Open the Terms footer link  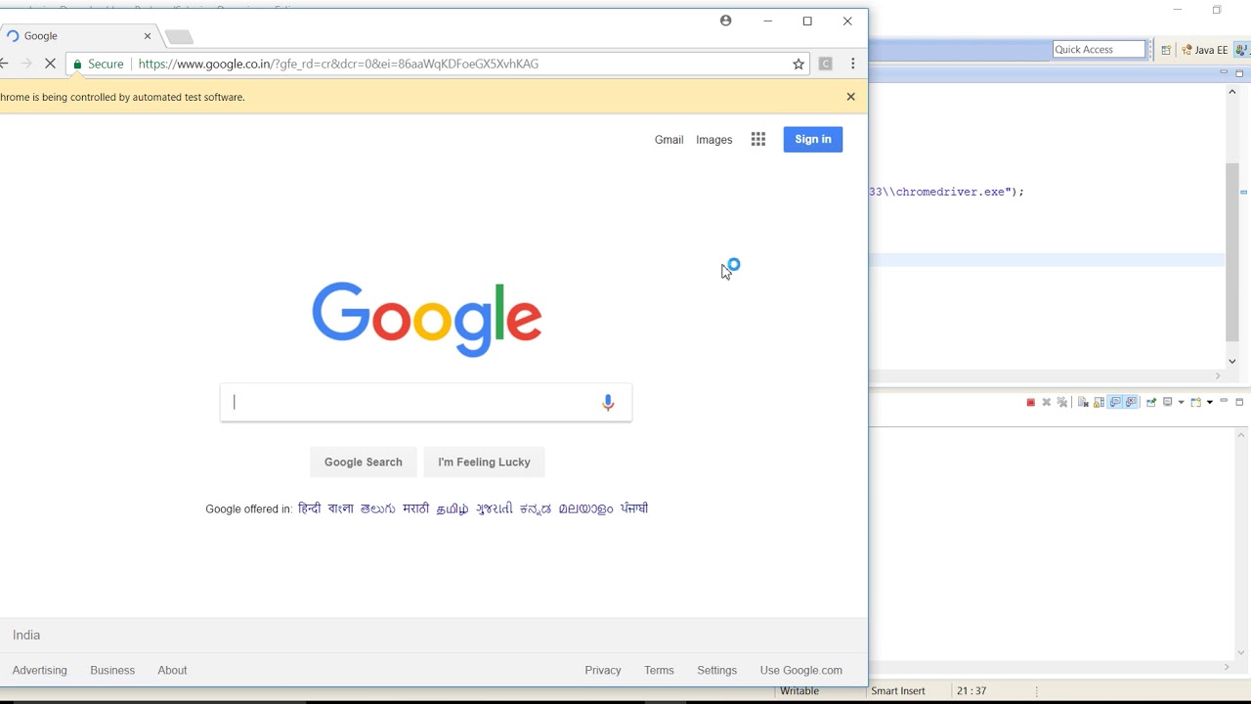point(659,670)
